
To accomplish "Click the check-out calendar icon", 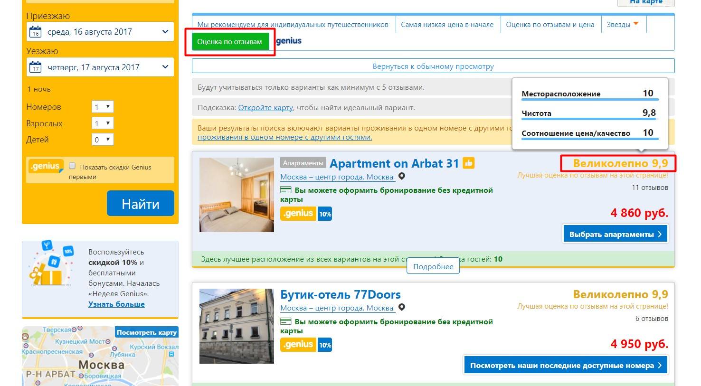I will (x=36, y=67).
